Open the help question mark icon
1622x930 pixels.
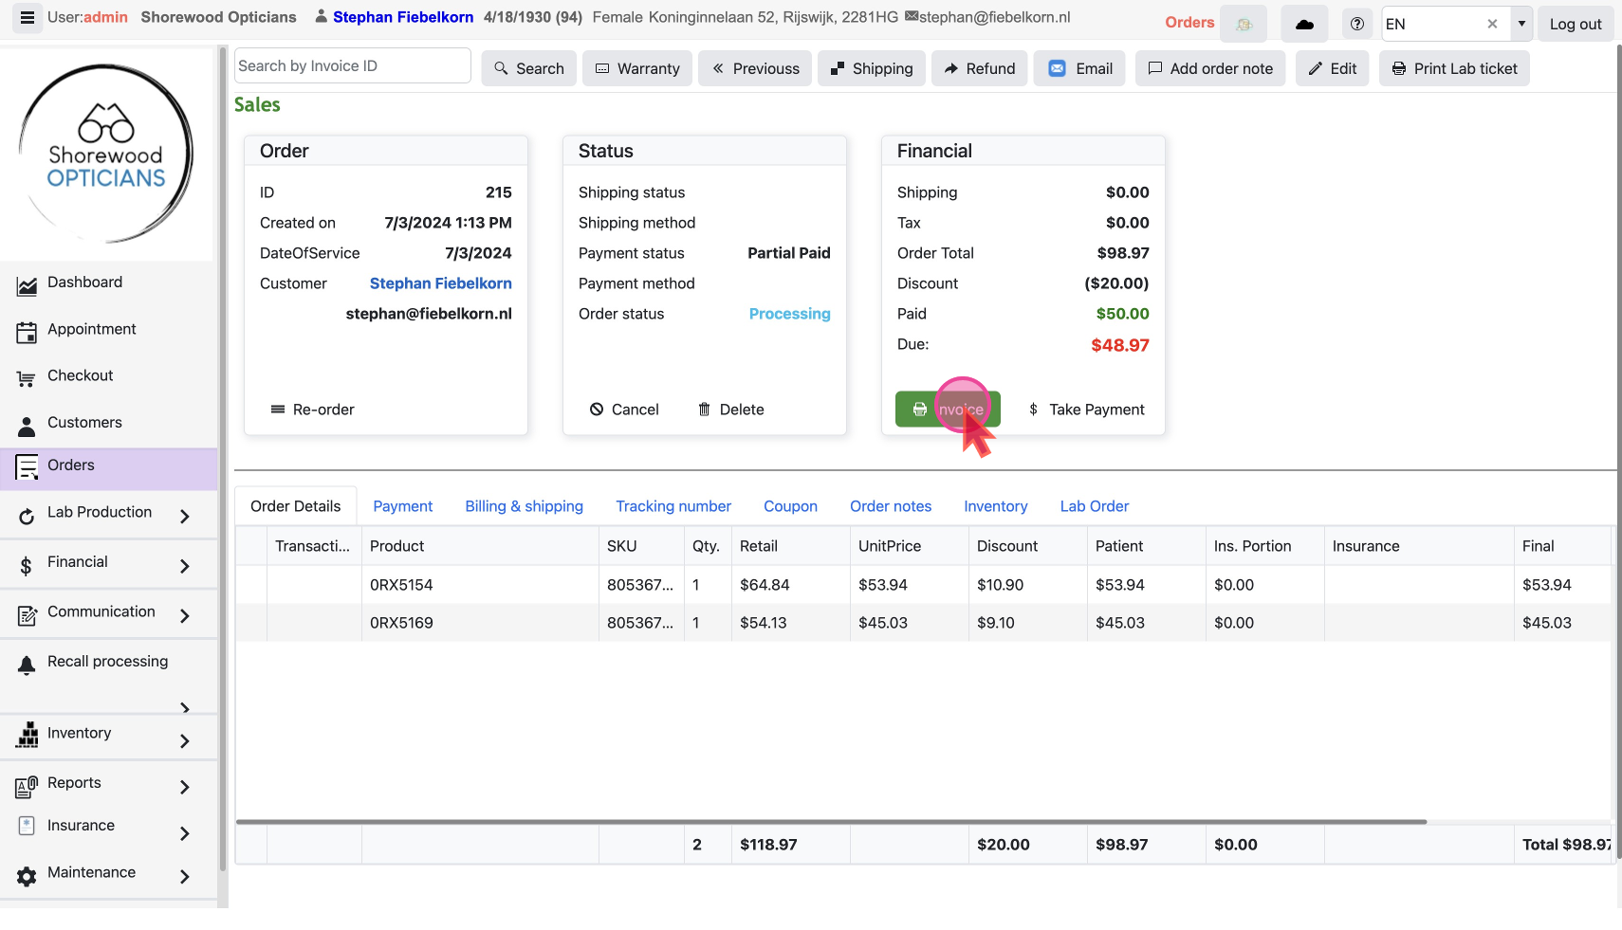coord(1357,25)
